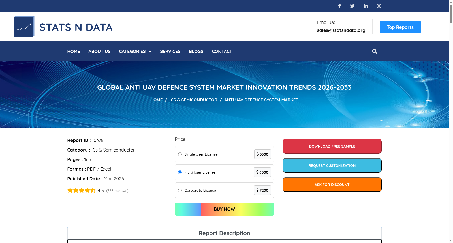Click the Buy Now button

pos(225,209)
